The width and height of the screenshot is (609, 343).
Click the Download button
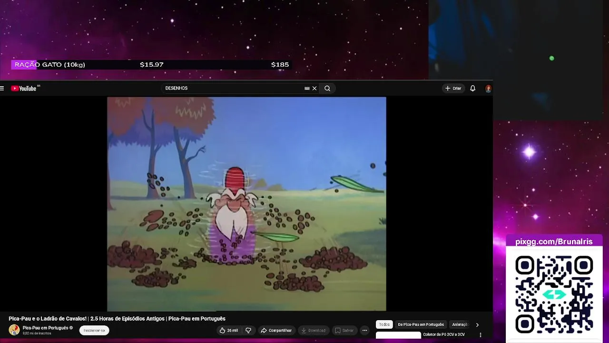pyautogui.click(x=314, y=330)
